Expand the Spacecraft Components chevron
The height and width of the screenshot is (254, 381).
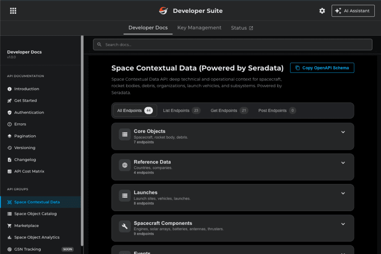[343, 224]
